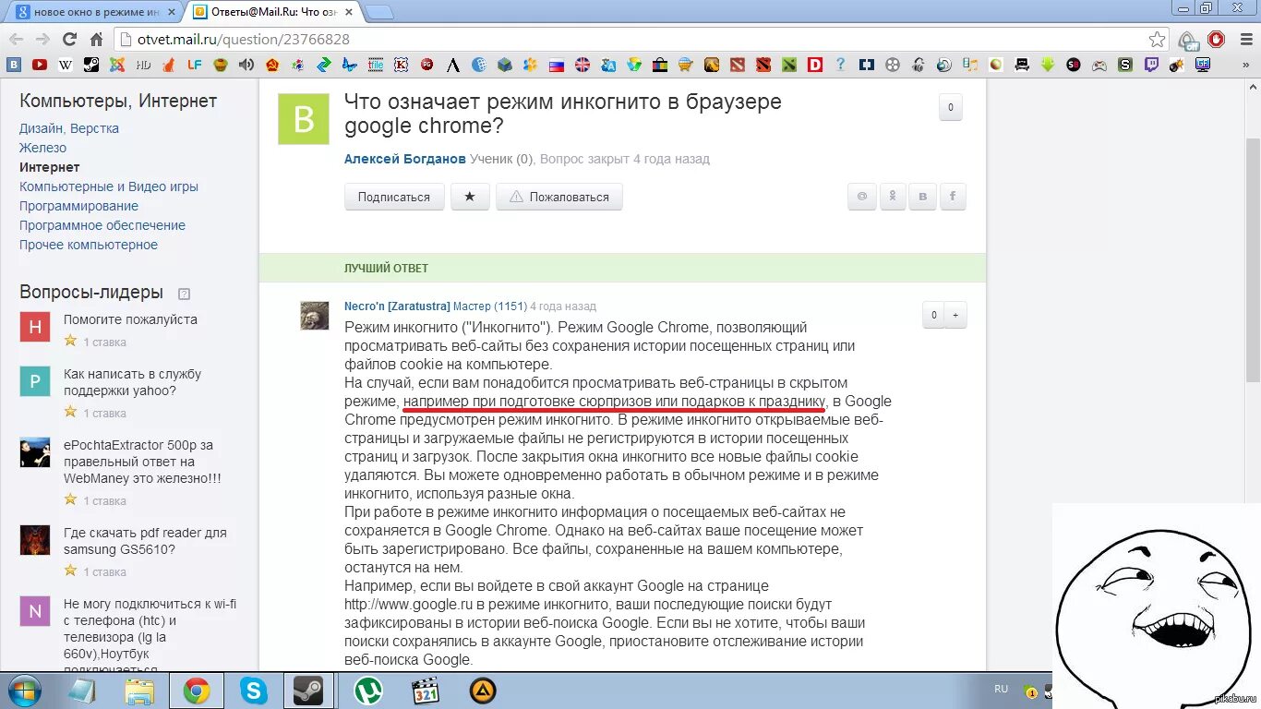Open Компьютерные и Видео игры category
This screenshot has width=1261, height=709.
tap(109, 186)
